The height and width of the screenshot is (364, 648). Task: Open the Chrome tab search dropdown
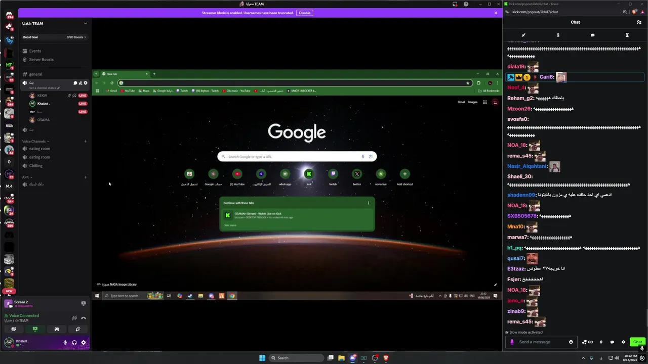click(x=96, y=74)
